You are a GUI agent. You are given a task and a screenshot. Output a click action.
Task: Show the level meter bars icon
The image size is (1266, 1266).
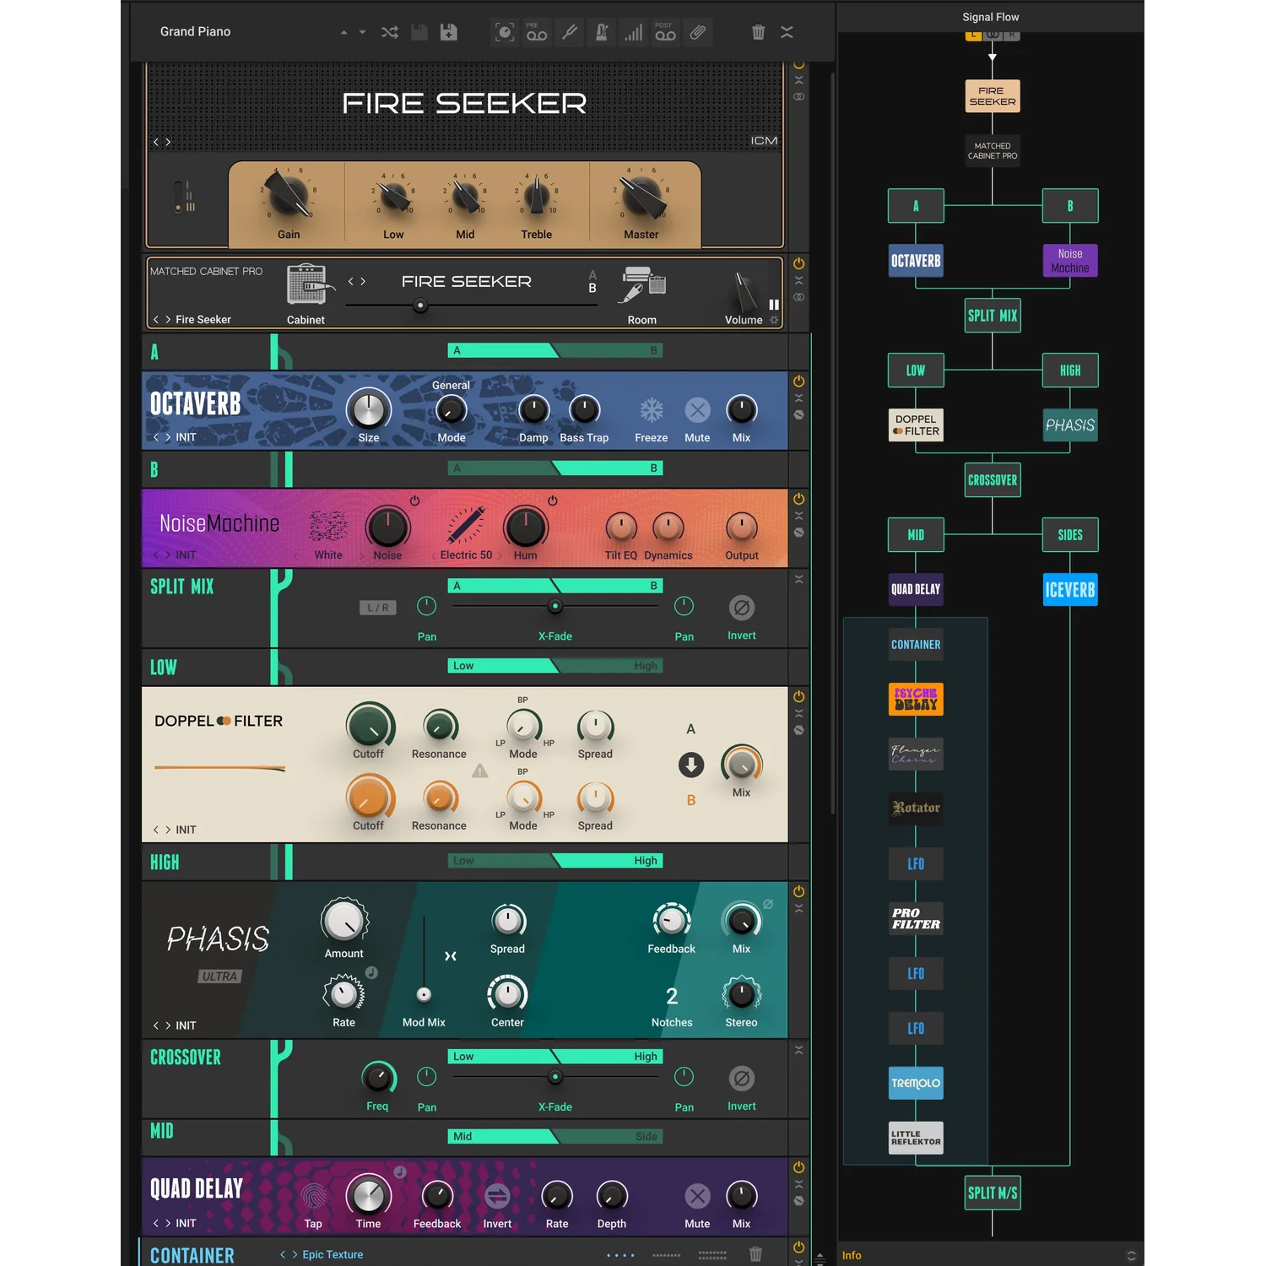tap(633, 32)
